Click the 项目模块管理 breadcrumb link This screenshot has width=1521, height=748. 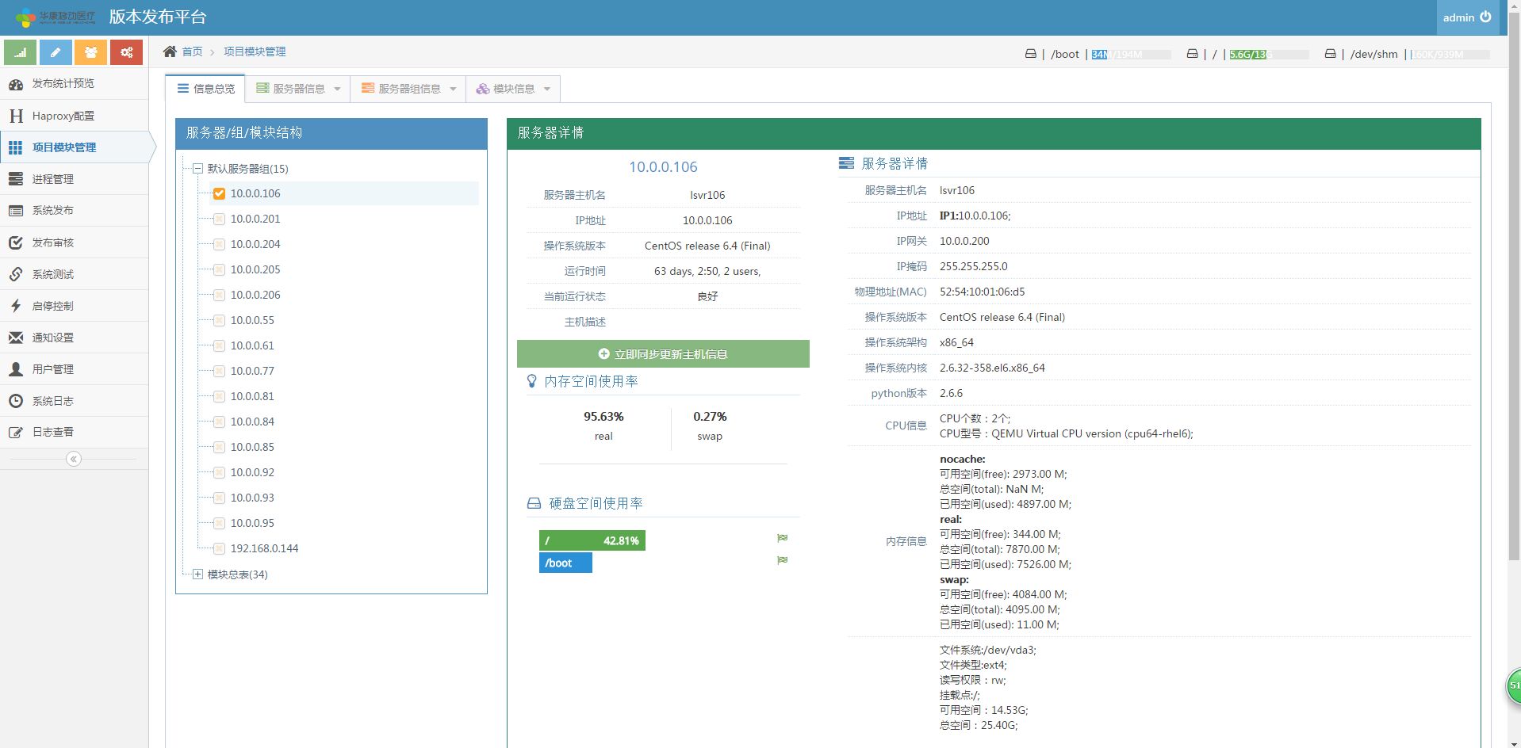255,52
